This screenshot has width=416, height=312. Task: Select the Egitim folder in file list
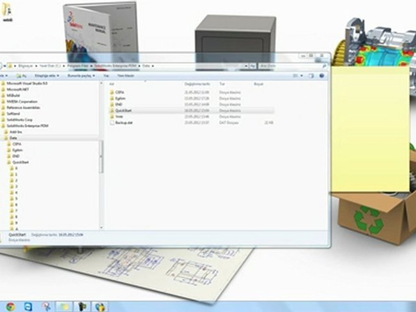120,98
